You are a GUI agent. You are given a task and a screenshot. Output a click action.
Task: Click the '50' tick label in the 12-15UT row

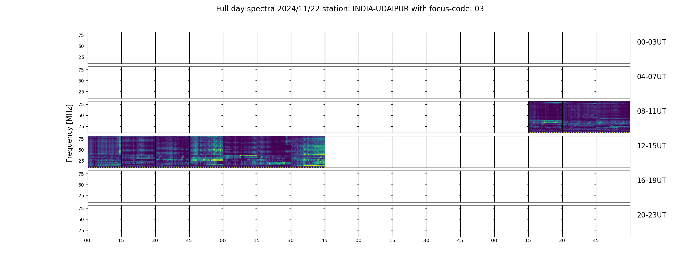[81, 150]
